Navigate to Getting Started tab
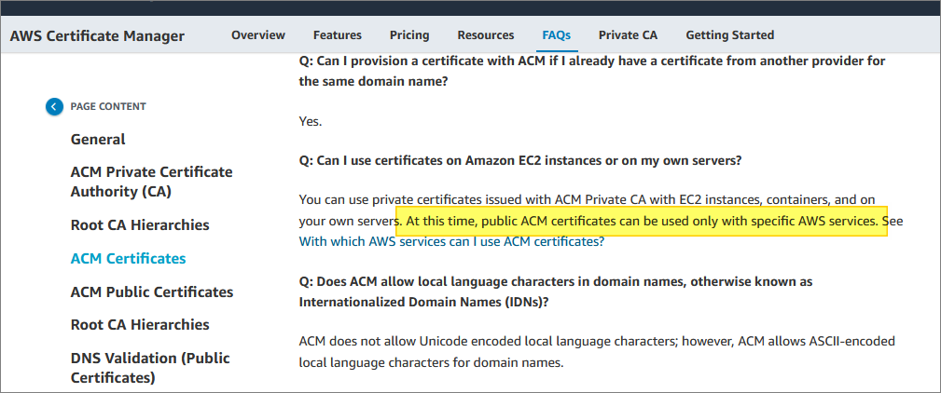 pyautogui.click(x=730, y=35)
